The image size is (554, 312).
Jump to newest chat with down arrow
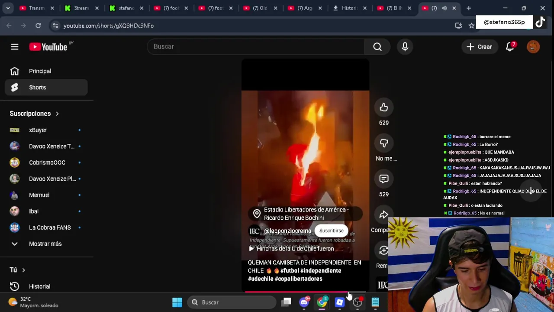531,191
